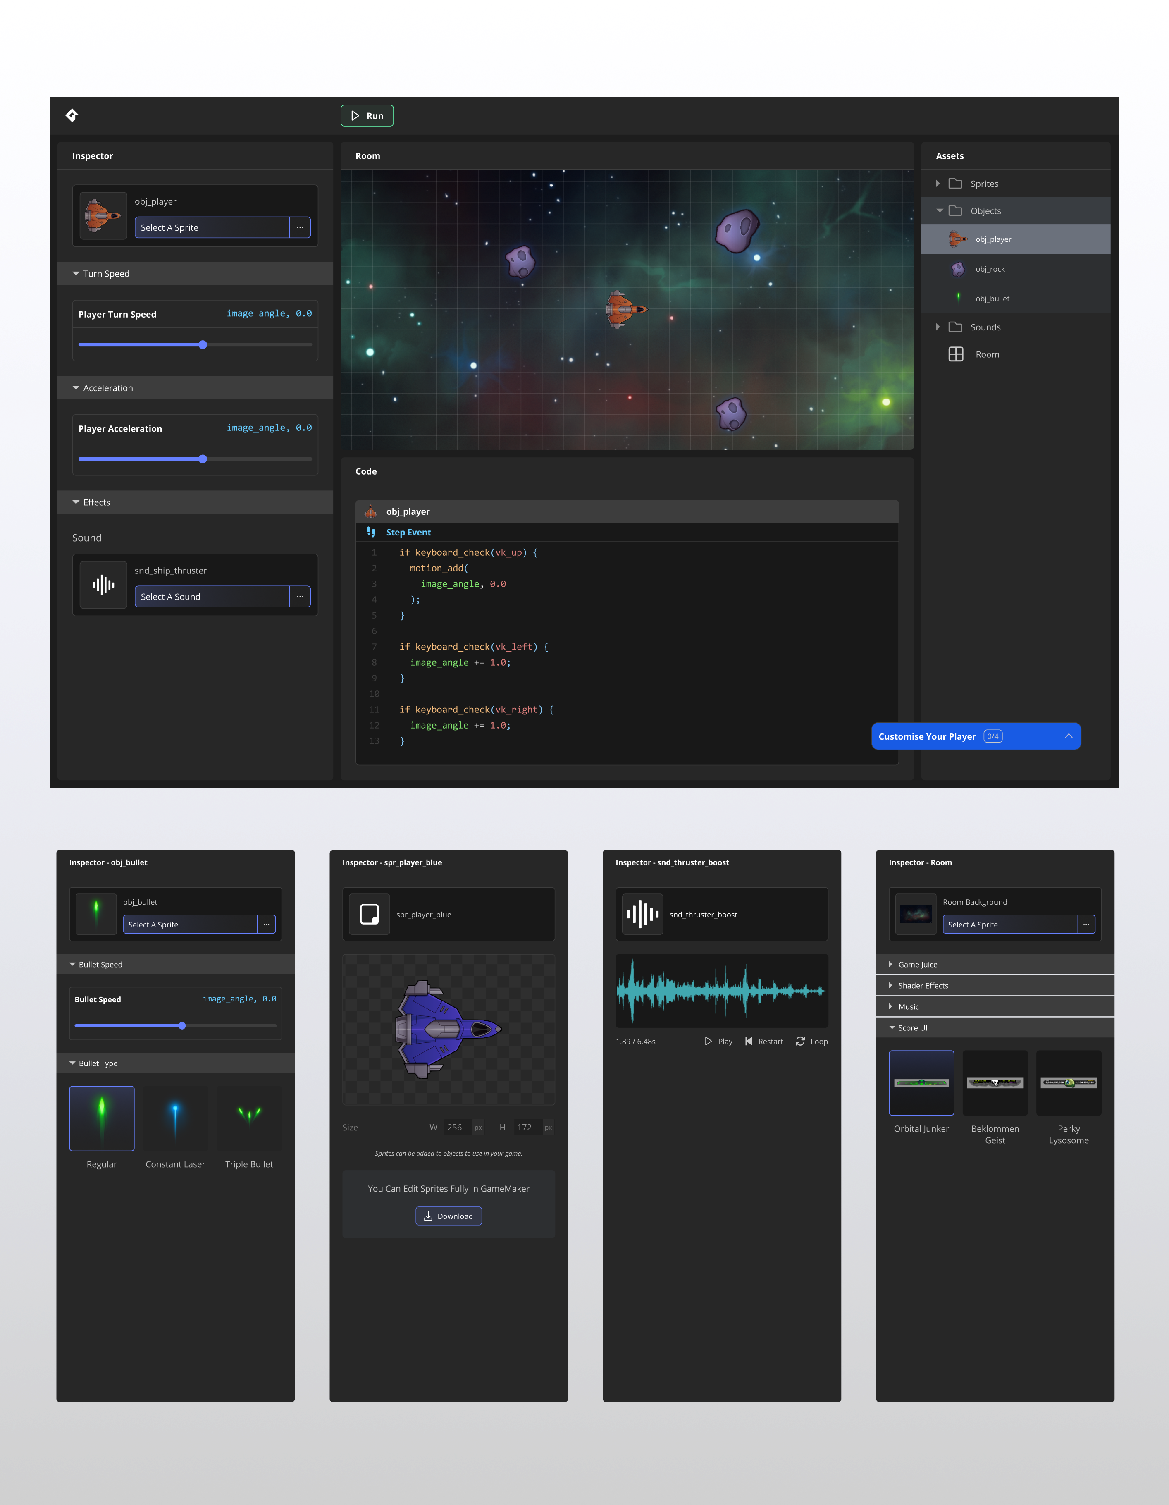Play the snd_thruster_boost sound
This screenshot has height=1505, width=1169.
pos(709,1041)
